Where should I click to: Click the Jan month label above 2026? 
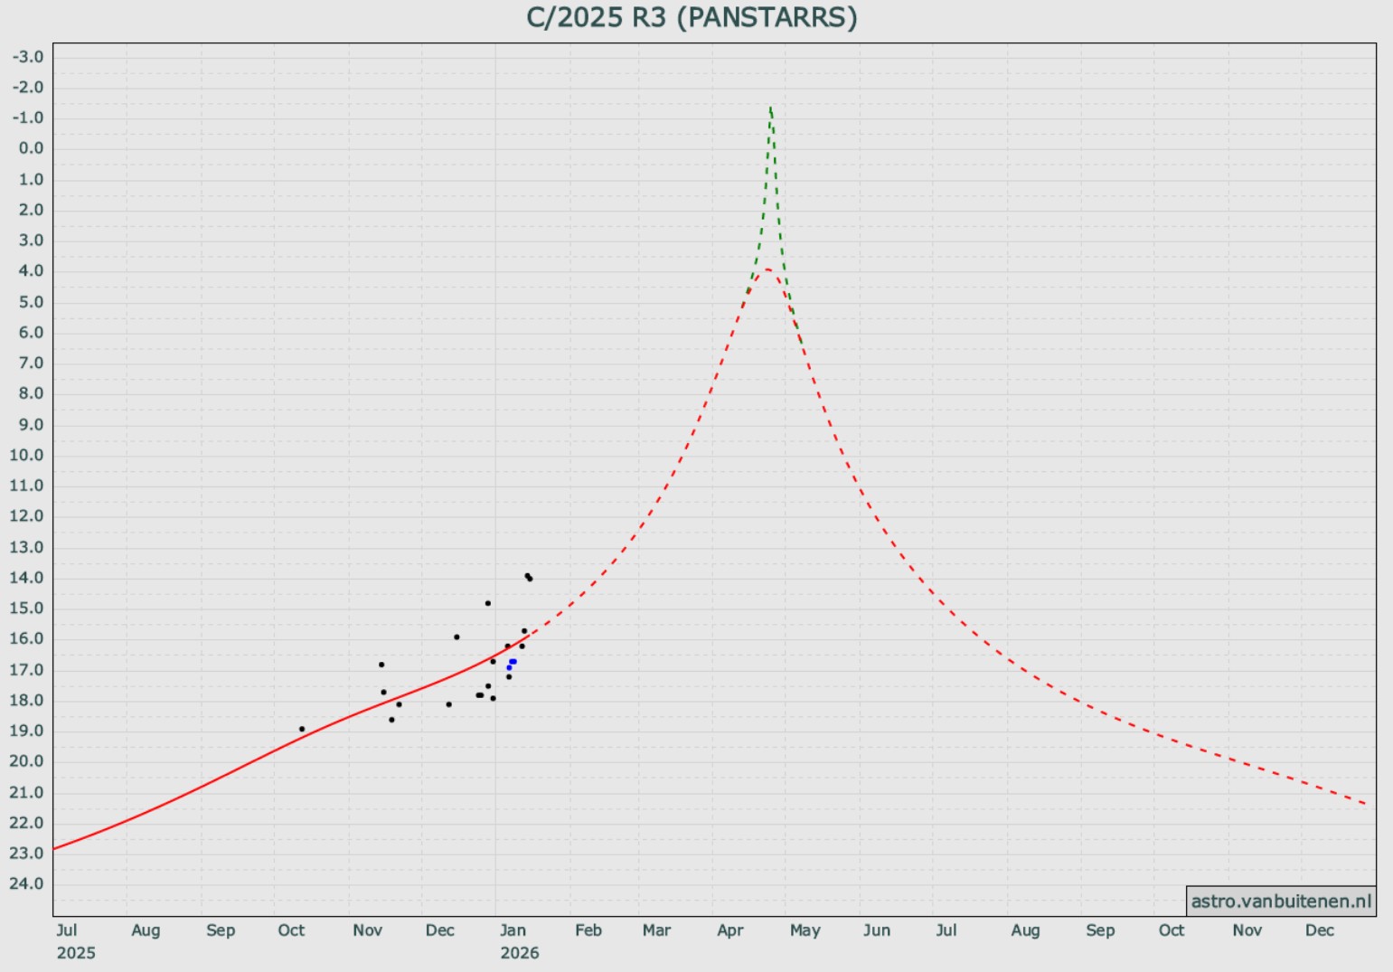pyautogui.click(x=513, y=930)
